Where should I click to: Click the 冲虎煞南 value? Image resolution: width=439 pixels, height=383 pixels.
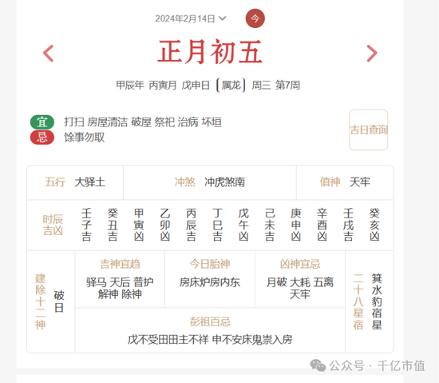(x=224, y=182)
